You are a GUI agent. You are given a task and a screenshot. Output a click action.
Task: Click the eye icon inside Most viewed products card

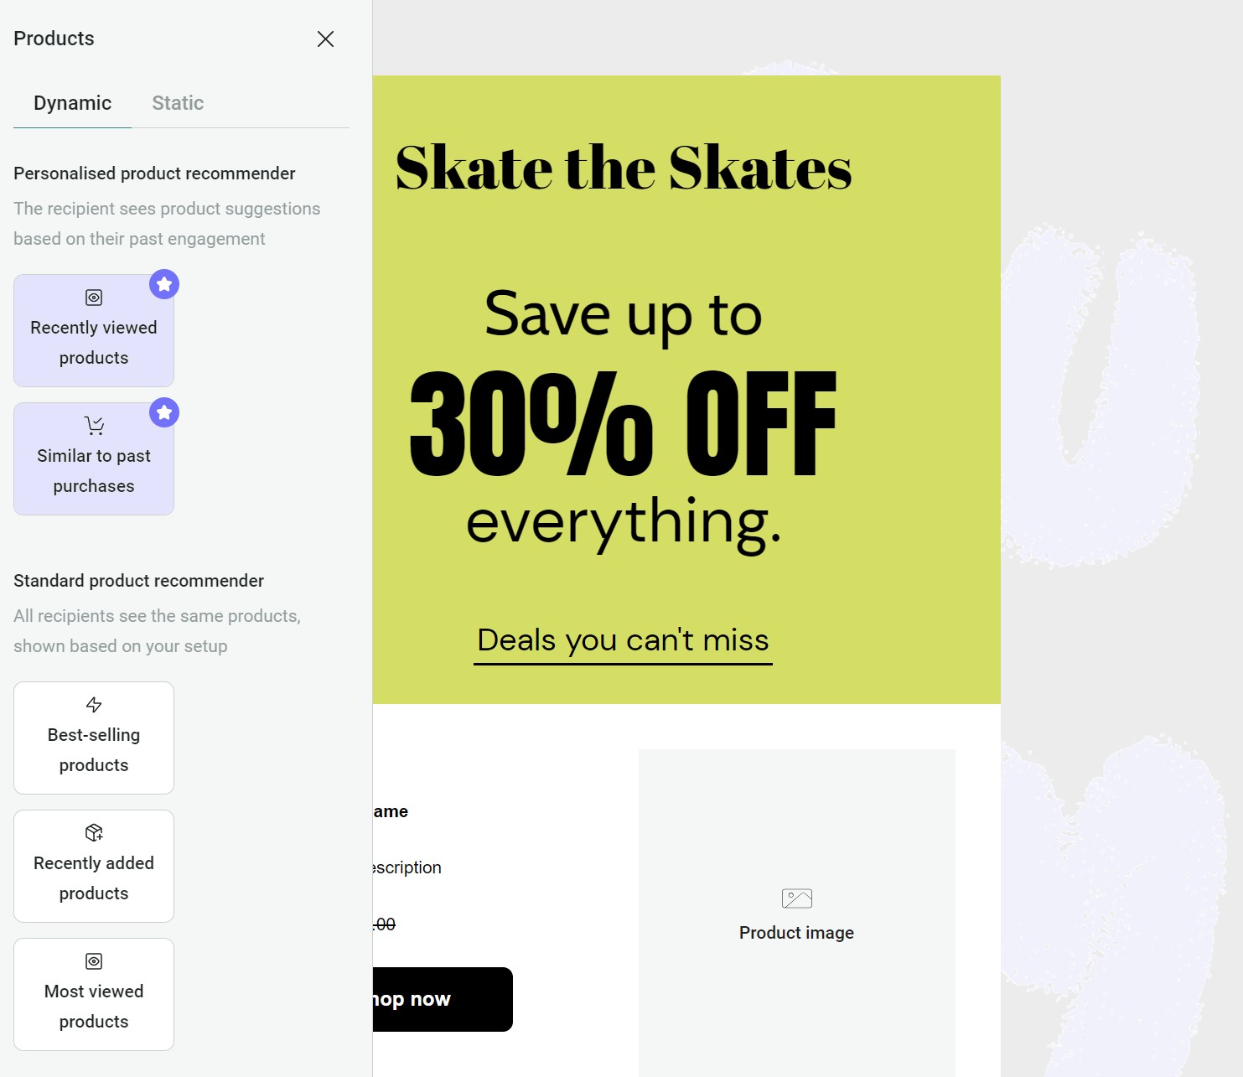93,961
